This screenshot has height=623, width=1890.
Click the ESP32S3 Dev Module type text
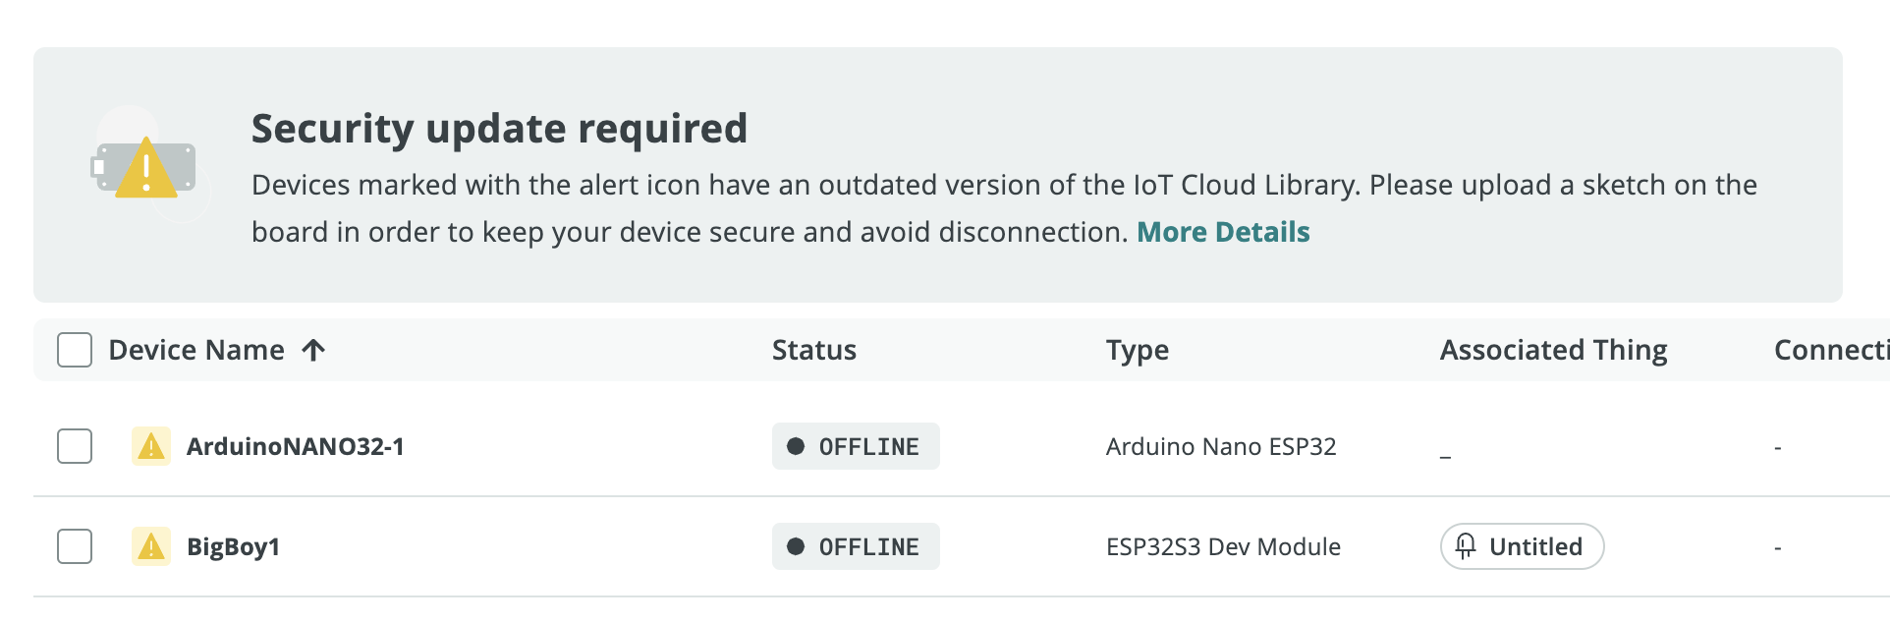coord(1223,547)
